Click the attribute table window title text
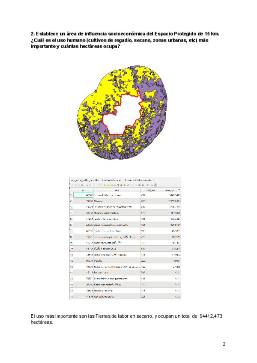257x363 pixels. click(112, 180)
